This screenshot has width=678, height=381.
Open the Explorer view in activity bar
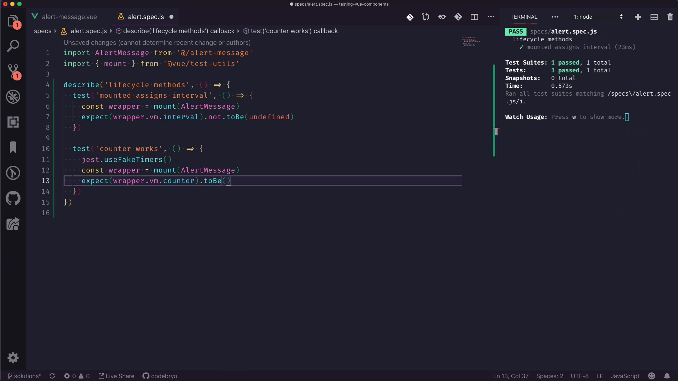click(x=13, y=21)
